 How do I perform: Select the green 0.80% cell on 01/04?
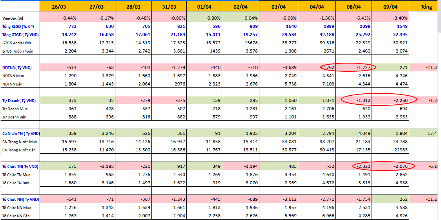pyautogui.click(x=204, y=18)
